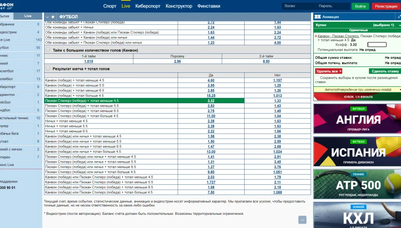Tick the Результат матча + тотал голов checkbox
Screen dimensions: 401x228
point(48,68)
